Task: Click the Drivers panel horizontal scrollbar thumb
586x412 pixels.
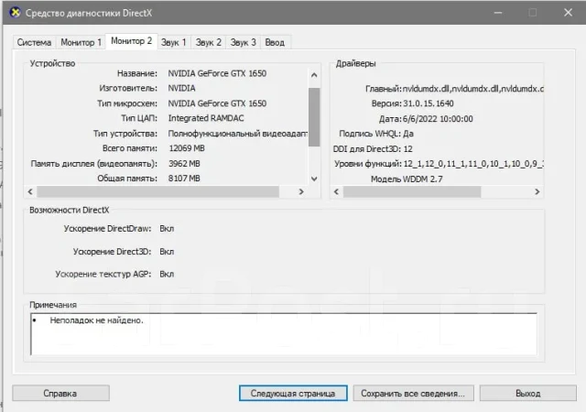Action: click(412, 191)
